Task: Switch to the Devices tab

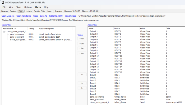Action: point(13,11)
